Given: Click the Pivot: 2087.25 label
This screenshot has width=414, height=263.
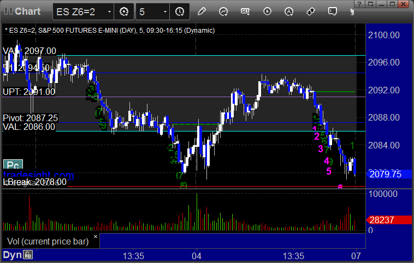Looking at the screenshot, I should click(31, 118).
